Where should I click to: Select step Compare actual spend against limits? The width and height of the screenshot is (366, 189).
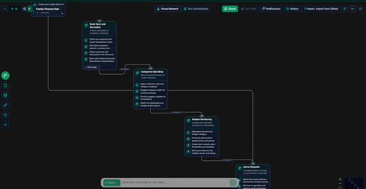click(202, 139)
